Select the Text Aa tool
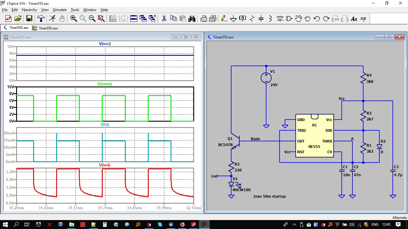Screen dimensions: 408x229 pyautogui.click(x=354, y=18)
